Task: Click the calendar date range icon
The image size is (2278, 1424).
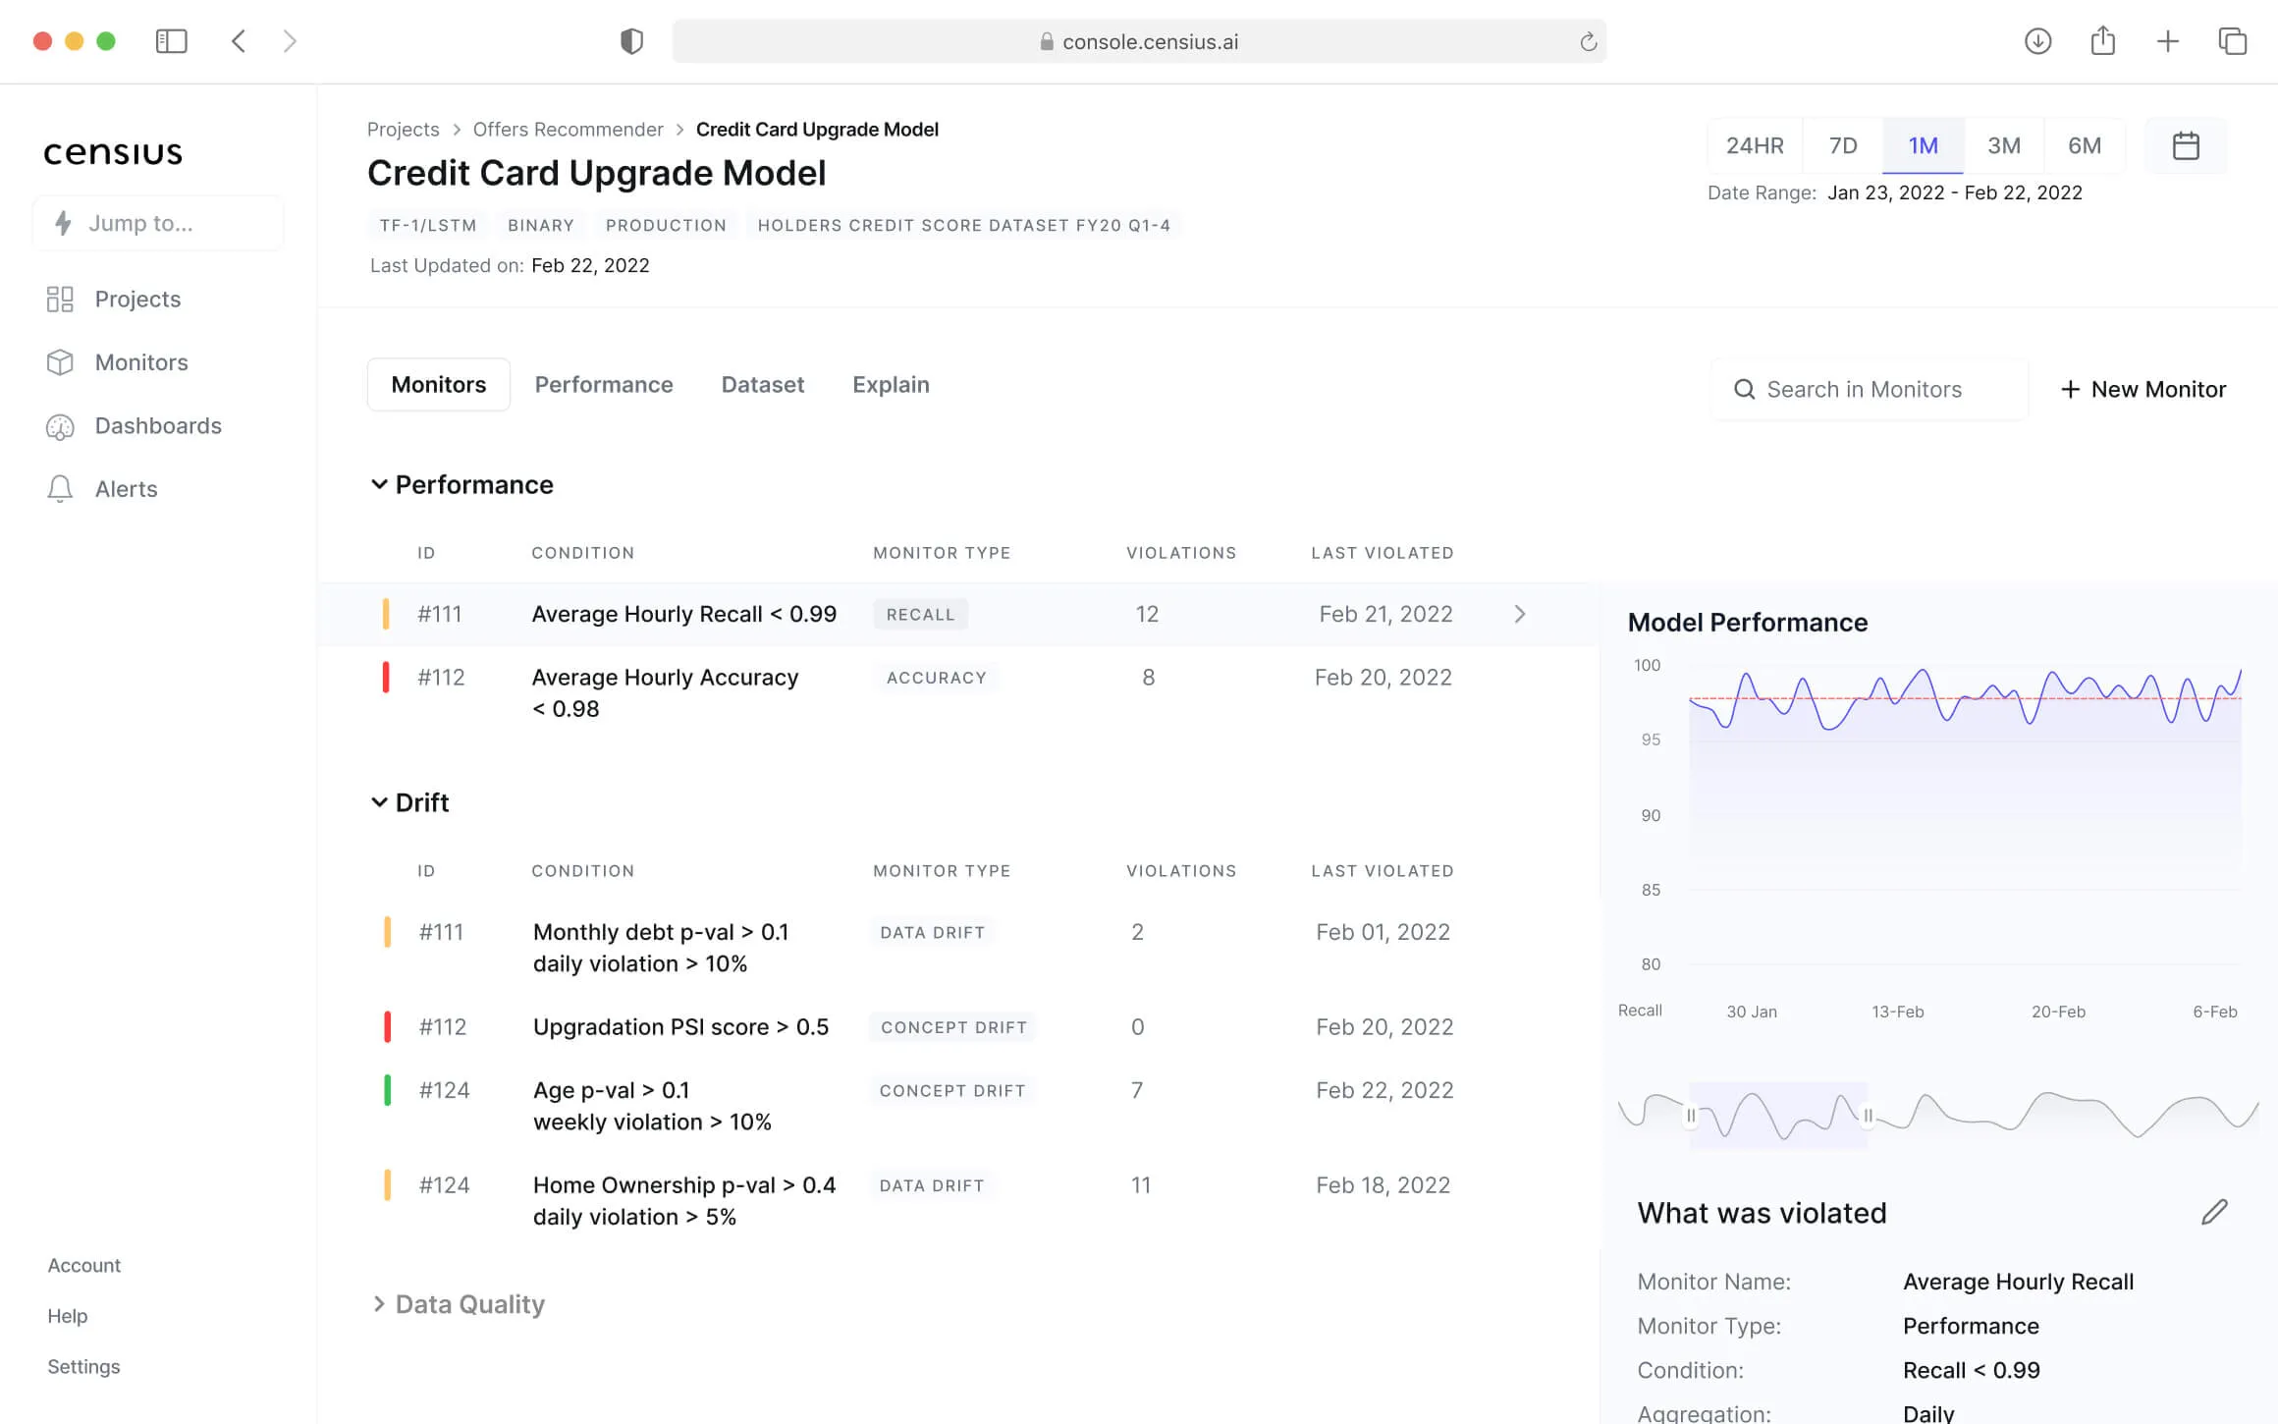Action: click(x=2186, y=144)
